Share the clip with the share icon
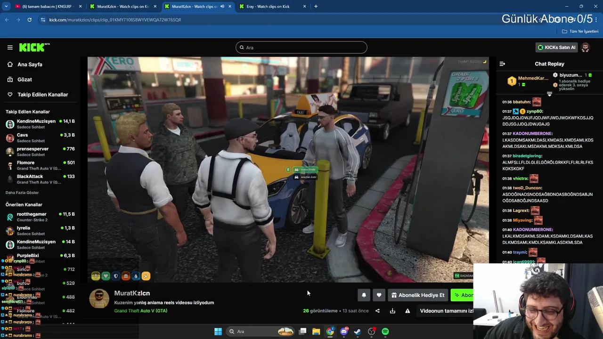The height and width of the screenshot is (339, 603). [x=377, y=311]
